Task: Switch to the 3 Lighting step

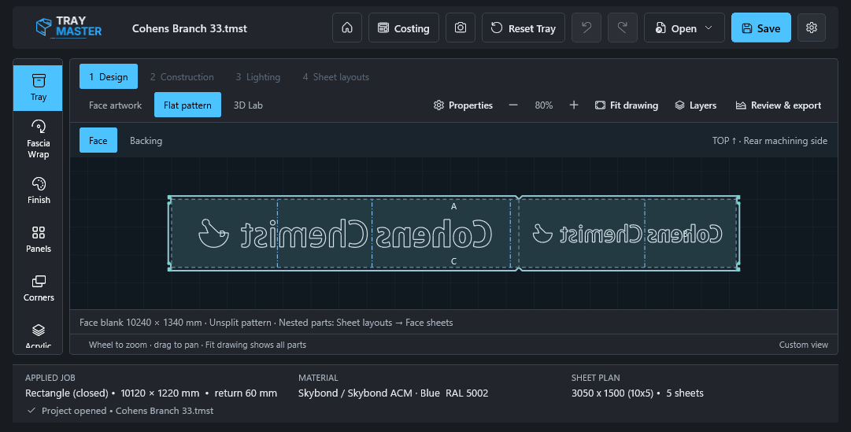Action: click(x=257, y=76)
